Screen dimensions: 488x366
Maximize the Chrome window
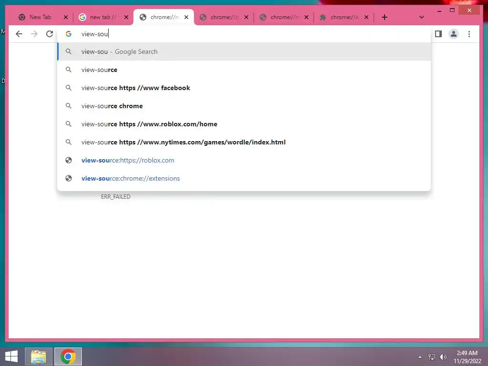click(452, 10)
